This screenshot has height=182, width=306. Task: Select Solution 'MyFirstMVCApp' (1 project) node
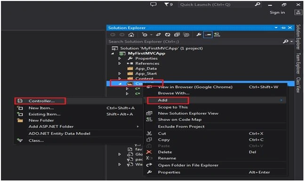click(x=161, y=48)
